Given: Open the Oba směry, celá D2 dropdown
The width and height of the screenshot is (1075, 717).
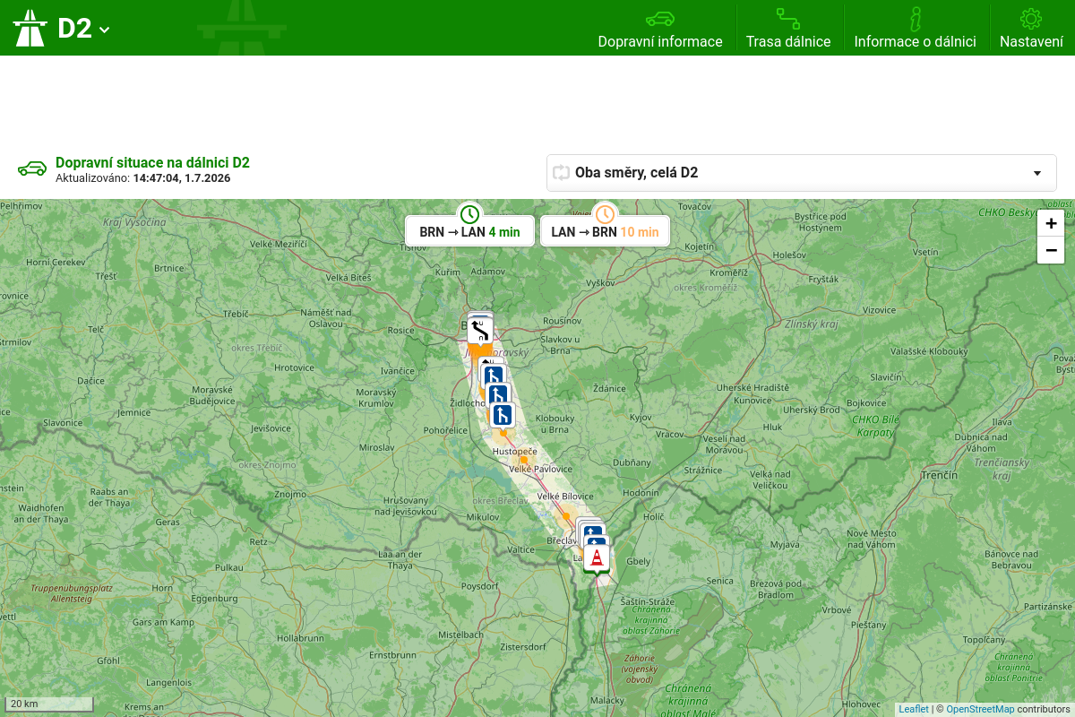Looking at the screenshot, I should pyautogui.click(x=801, y=173).
